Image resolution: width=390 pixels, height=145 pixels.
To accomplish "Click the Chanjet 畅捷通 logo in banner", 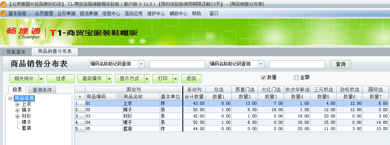I will pos(24,33).
